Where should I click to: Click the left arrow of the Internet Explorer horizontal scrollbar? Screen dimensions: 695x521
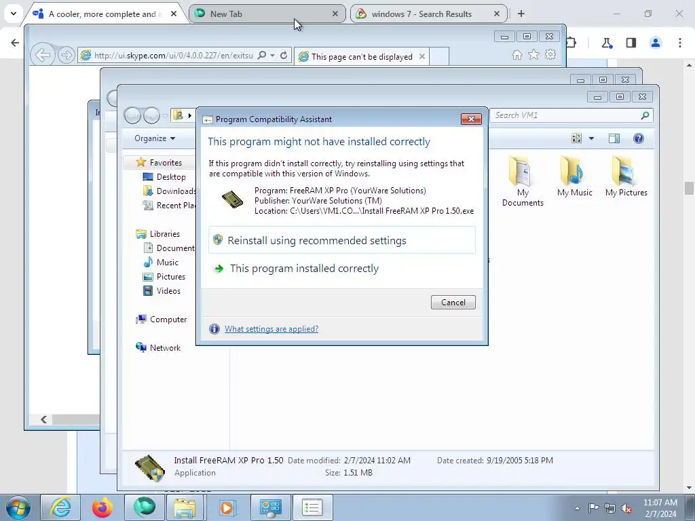[44, 419]
